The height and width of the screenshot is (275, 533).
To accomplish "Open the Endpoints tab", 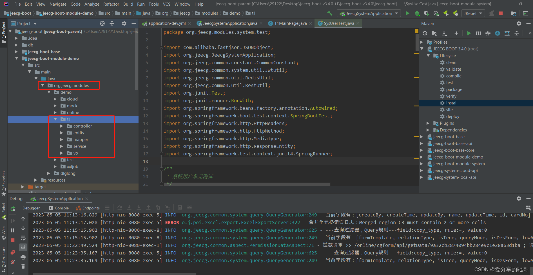I will point(88,208).
